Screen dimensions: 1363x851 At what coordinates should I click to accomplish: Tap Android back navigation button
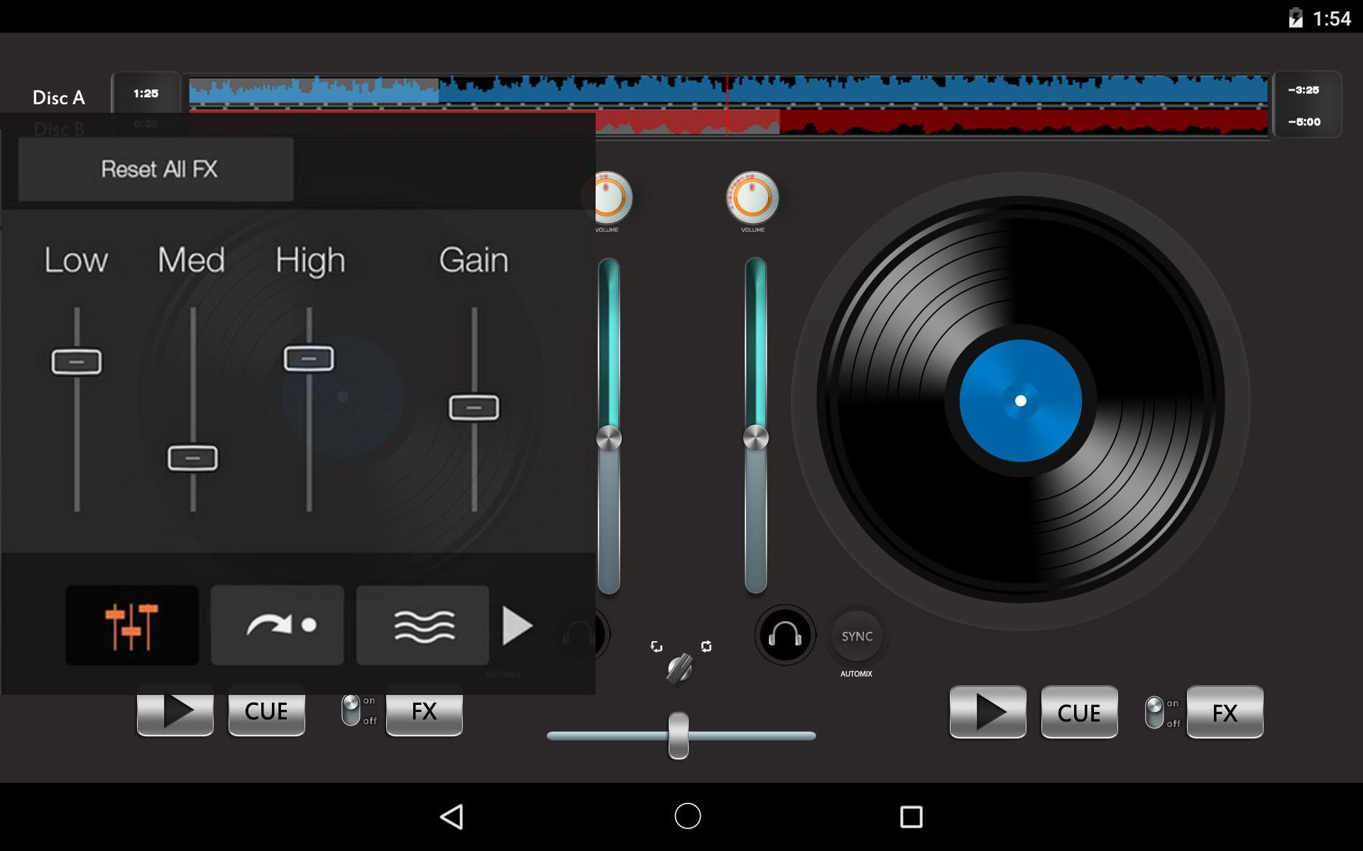point(452,816)
